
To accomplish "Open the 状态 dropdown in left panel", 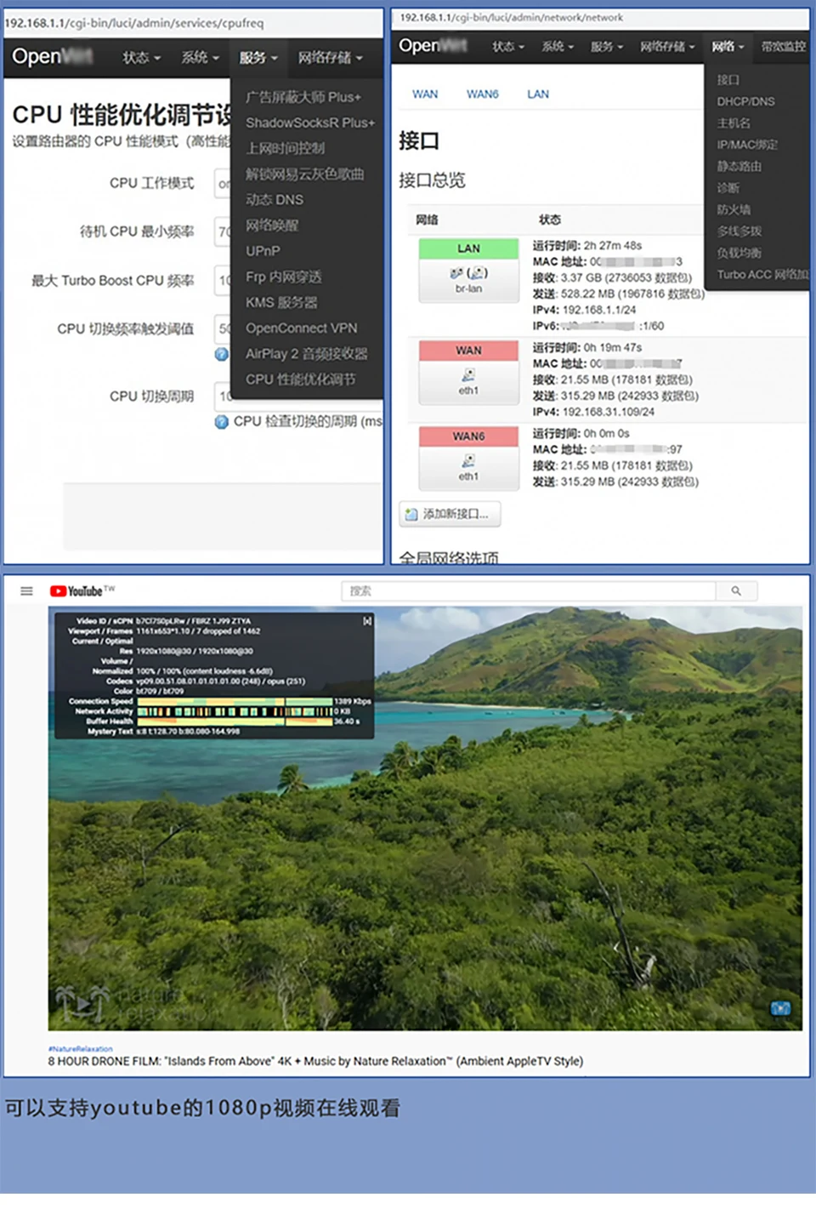I will (x=141, y=58).
